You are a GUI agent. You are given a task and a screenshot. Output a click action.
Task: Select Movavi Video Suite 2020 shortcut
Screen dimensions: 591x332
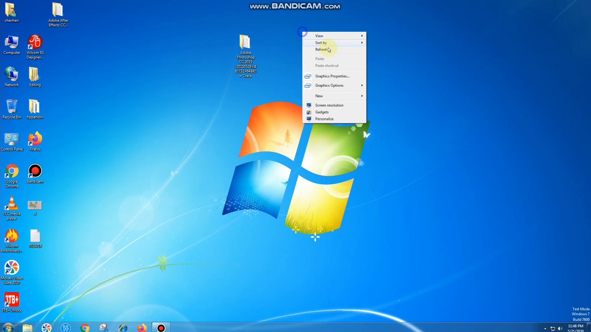coord(12,273)
